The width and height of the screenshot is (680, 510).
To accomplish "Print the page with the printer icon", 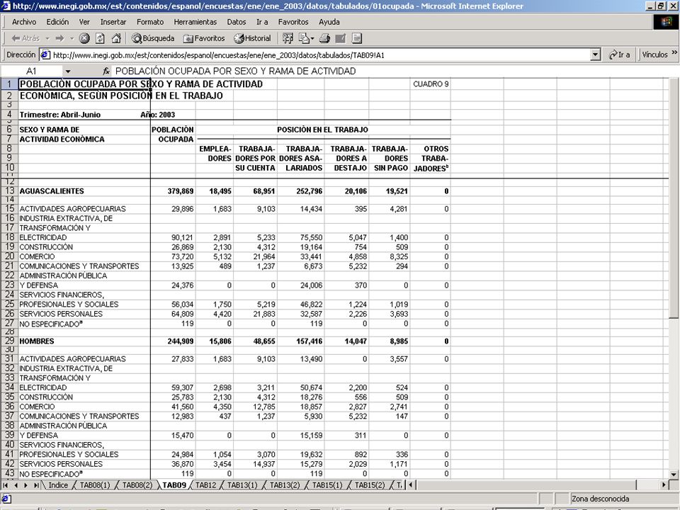I will 324,38.
